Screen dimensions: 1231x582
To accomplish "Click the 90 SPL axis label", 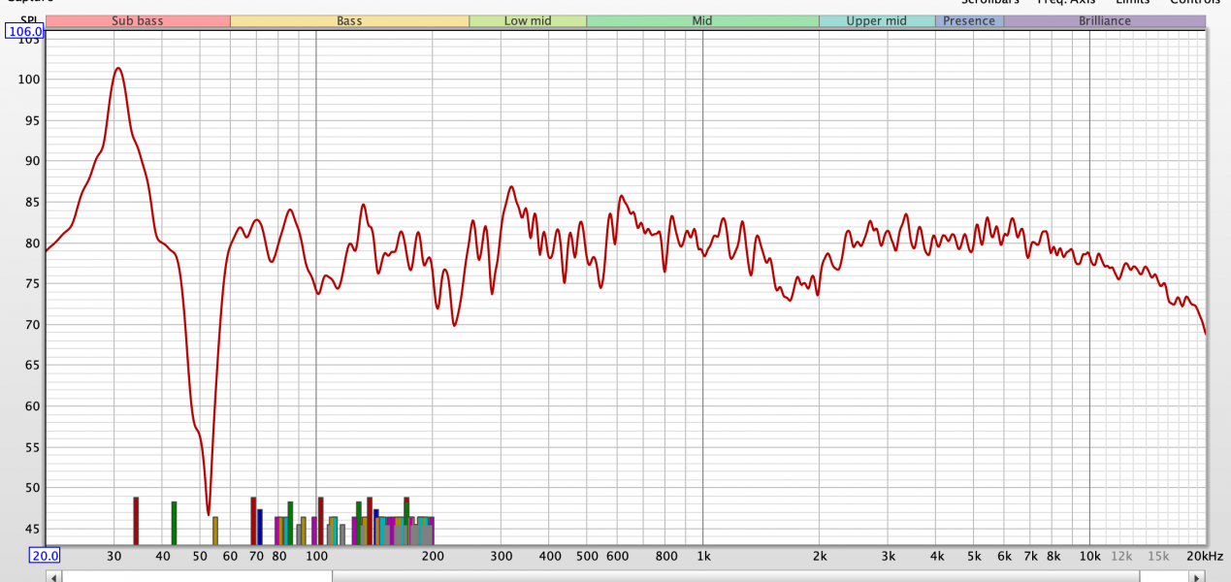I will (31, 161).
